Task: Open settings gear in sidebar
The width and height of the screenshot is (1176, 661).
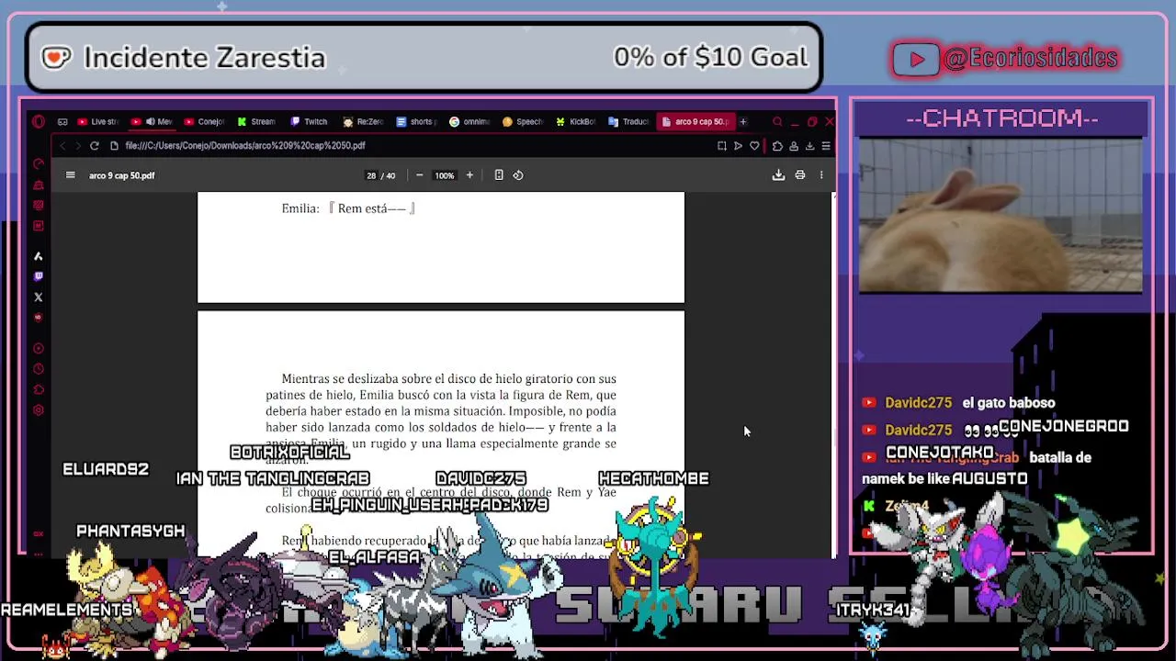Action: coord(39,409)
